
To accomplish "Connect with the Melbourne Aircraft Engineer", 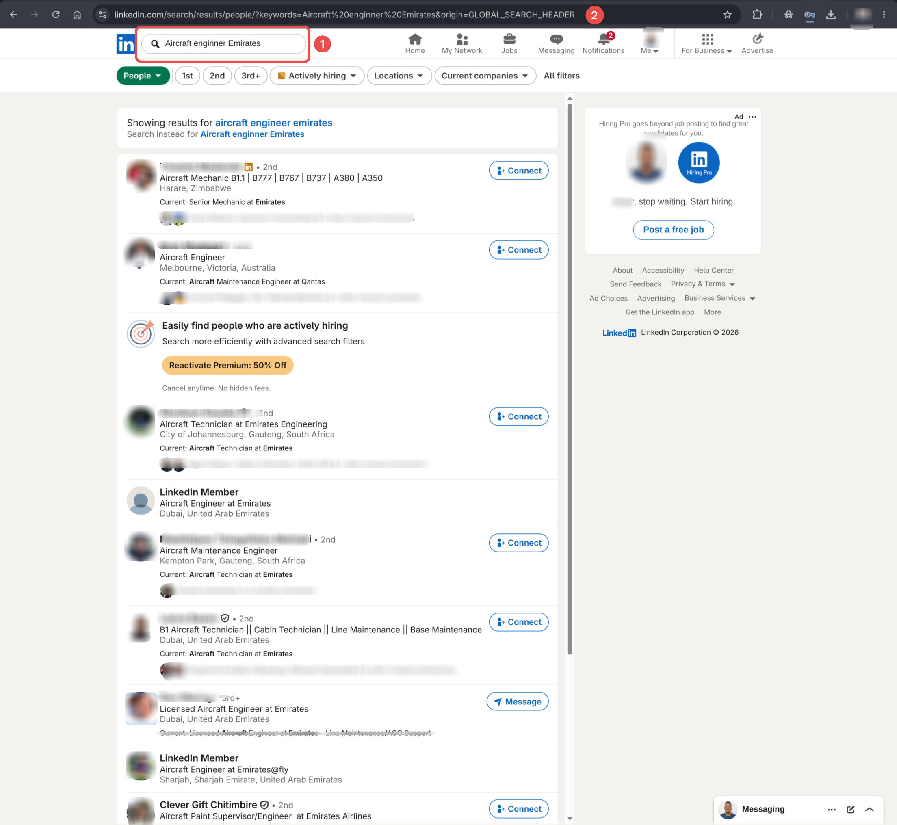I will pos(518,250).
